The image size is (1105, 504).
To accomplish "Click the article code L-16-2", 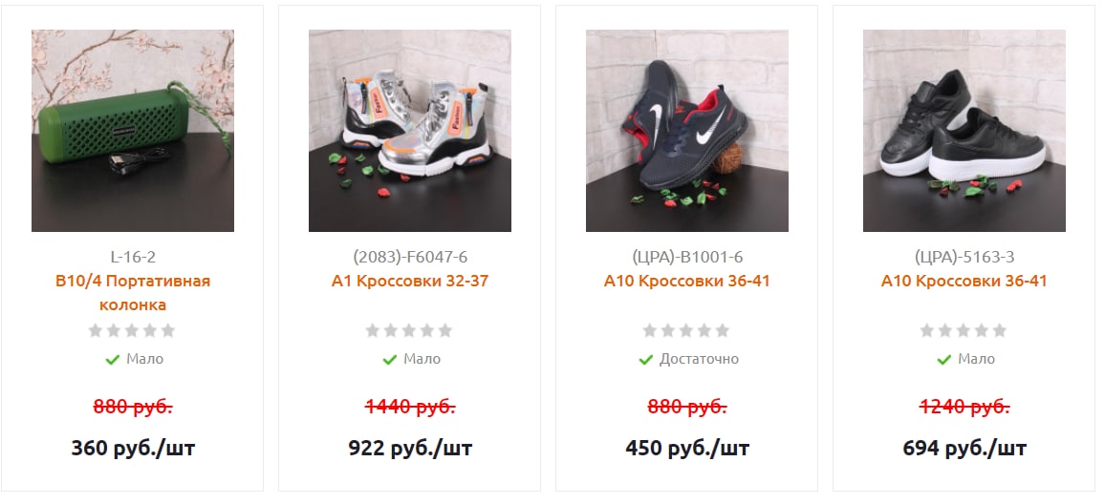I will (133, 257).
